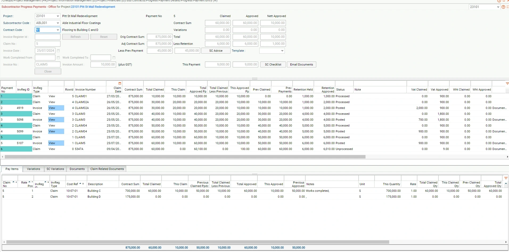Click horizontal scrollbar of Pay Items grid
The width and height of the screenshot is (509, 252).
point(198,242)
